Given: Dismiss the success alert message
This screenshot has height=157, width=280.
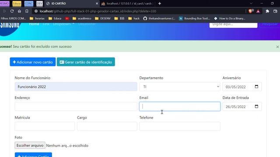Looking at the screenshot, I should click(x=277, y=47).
